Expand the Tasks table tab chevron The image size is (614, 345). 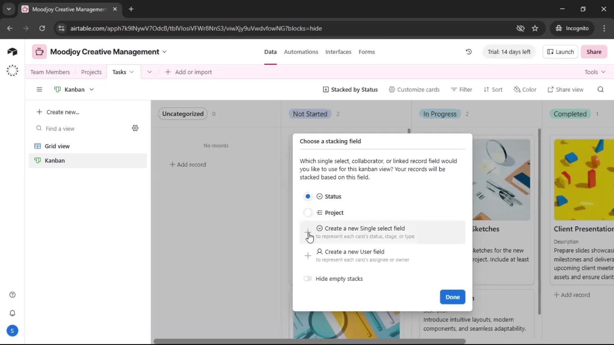click(x=131, y=72)
